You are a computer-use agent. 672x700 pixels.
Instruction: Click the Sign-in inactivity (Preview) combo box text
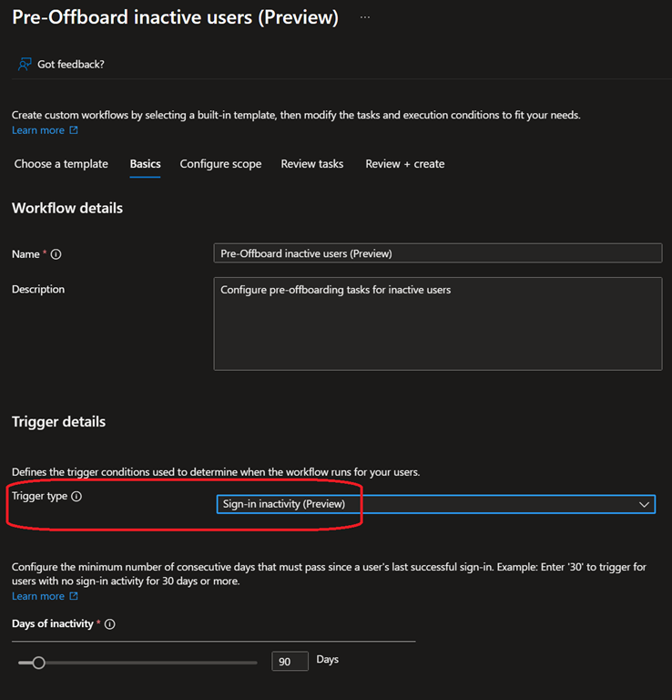284,503
